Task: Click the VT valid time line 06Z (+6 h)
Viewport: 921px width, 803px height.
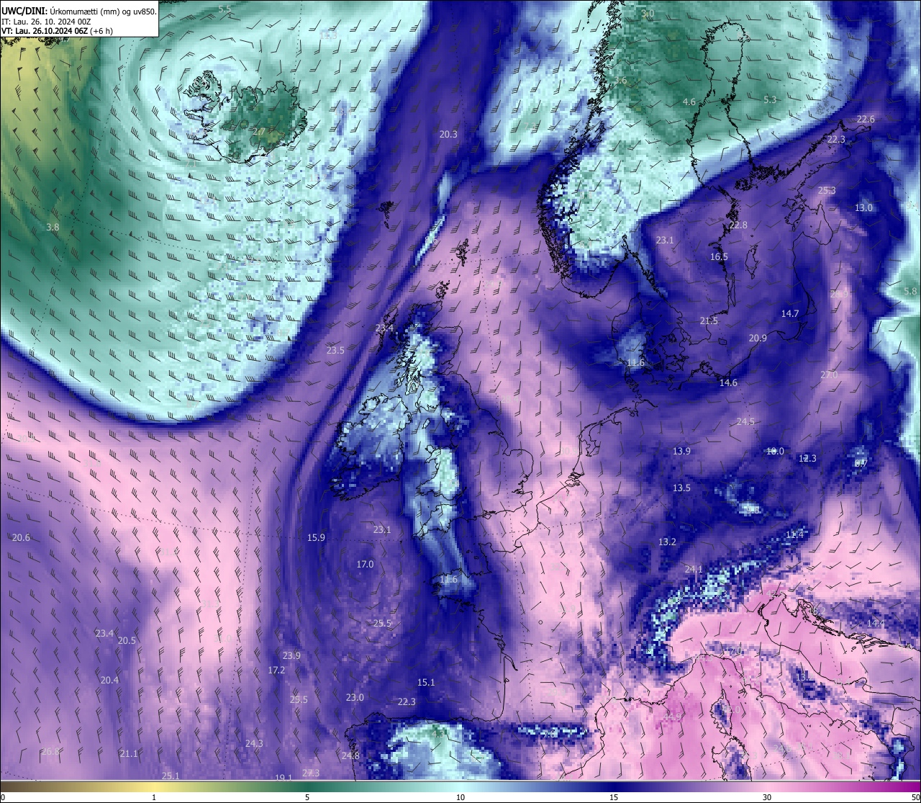Action: [x=57, y=30]
